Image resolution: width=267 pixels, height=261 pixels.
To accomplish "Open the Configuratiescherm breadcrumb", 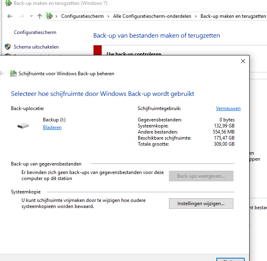I will 82,16.
